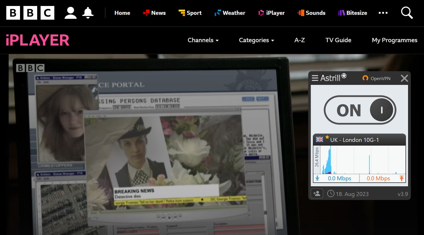This screenshot has width=424, height=235.
Task: Visit My Programmes
Action: tap(395, 40)
